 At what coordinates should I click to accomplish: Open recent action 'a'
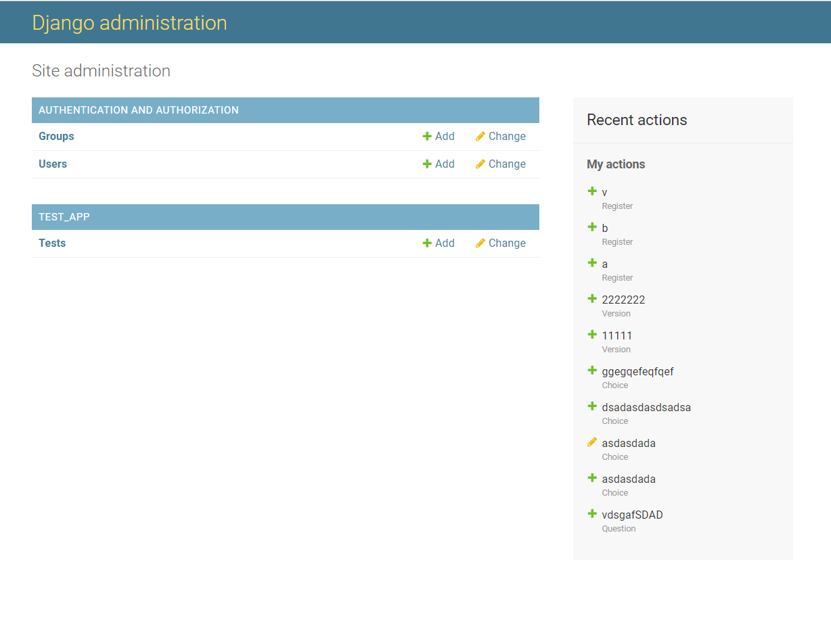(605, 264)
